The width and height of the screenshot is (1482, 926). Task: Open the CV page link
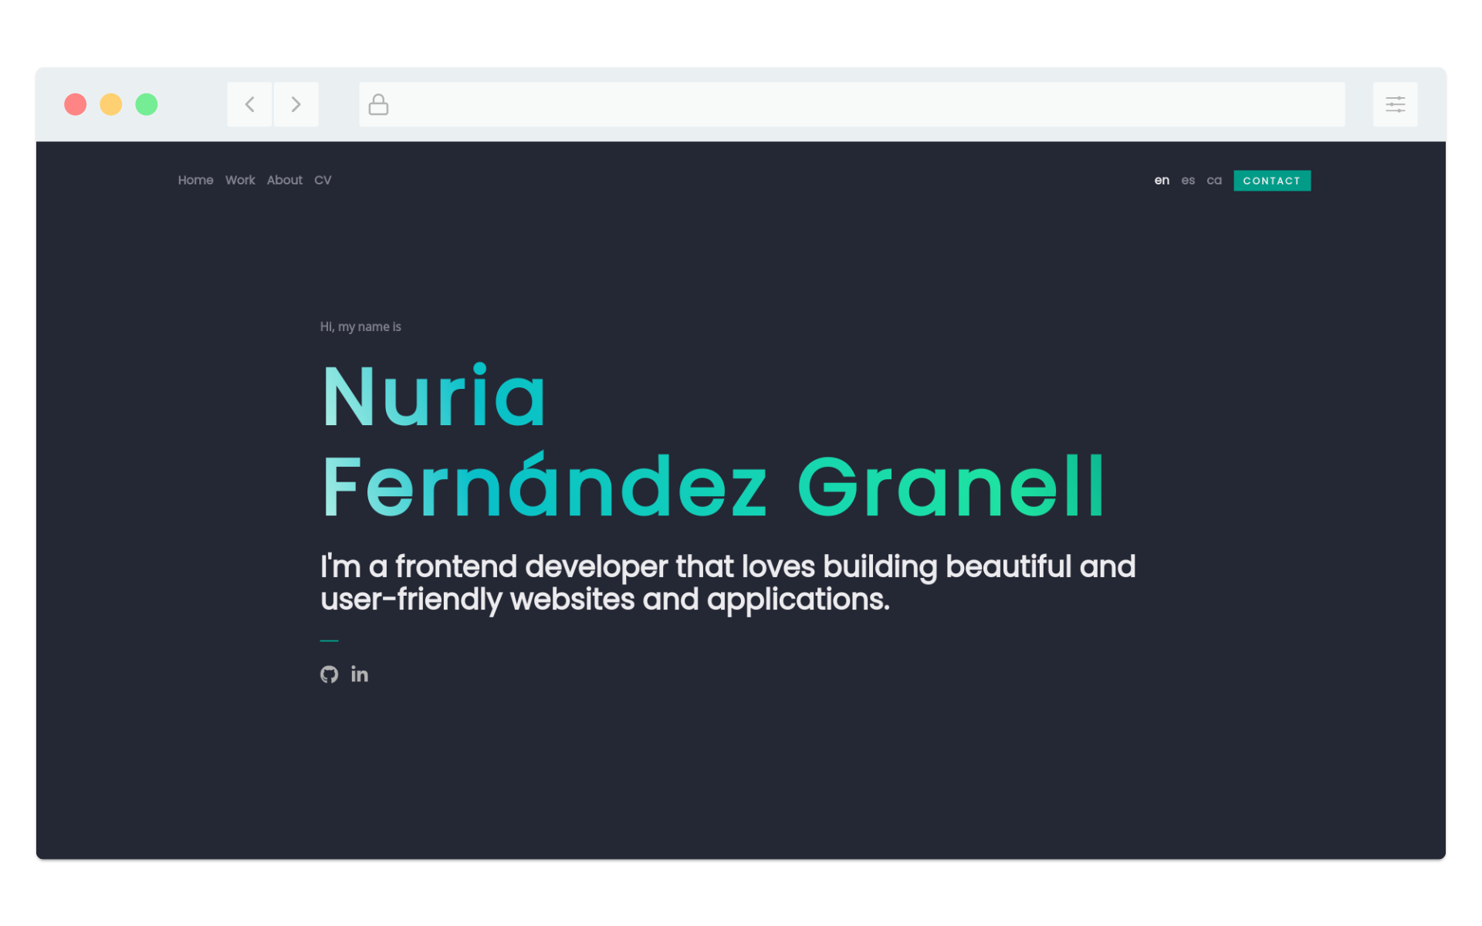pyautogui.click(x=322, y=180)
